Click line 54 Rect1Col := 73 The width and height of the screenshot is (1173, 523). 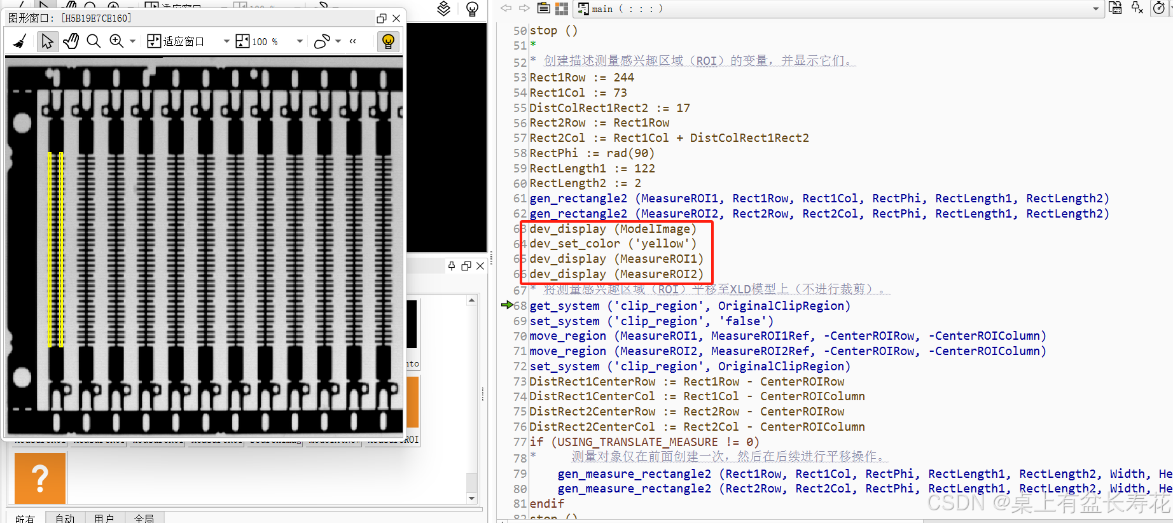[x=578, y=93]
